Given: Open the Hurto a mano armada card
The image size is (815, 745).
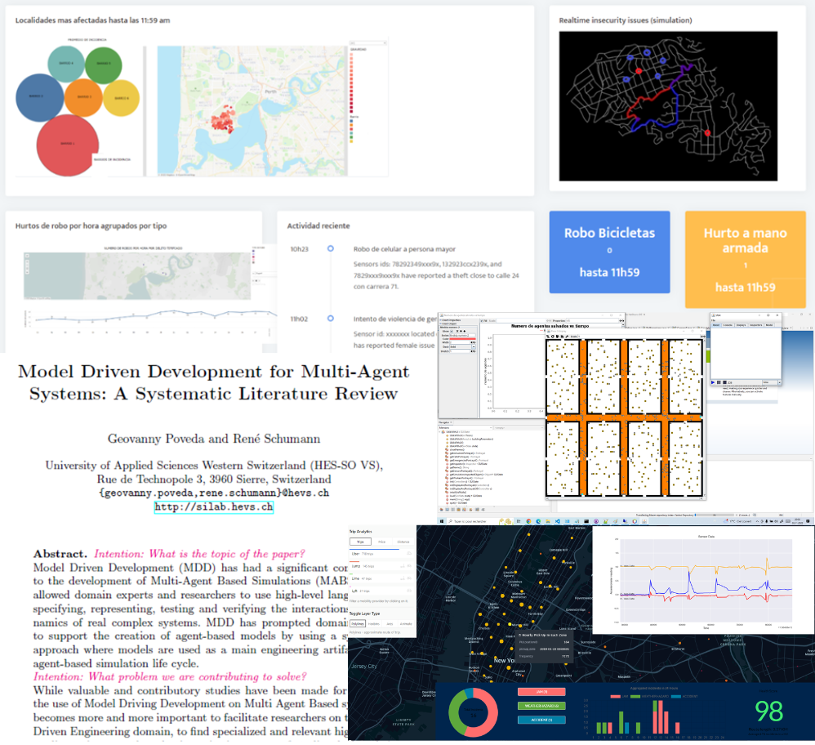Looking at the screenshot, I should [745, 252].
